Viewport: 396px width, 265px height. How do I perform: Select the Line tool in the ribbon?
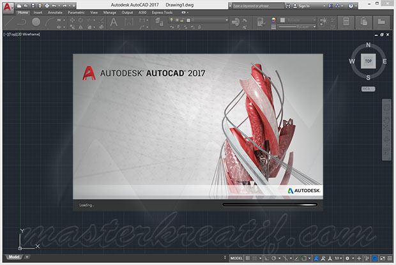coord(10,22)
